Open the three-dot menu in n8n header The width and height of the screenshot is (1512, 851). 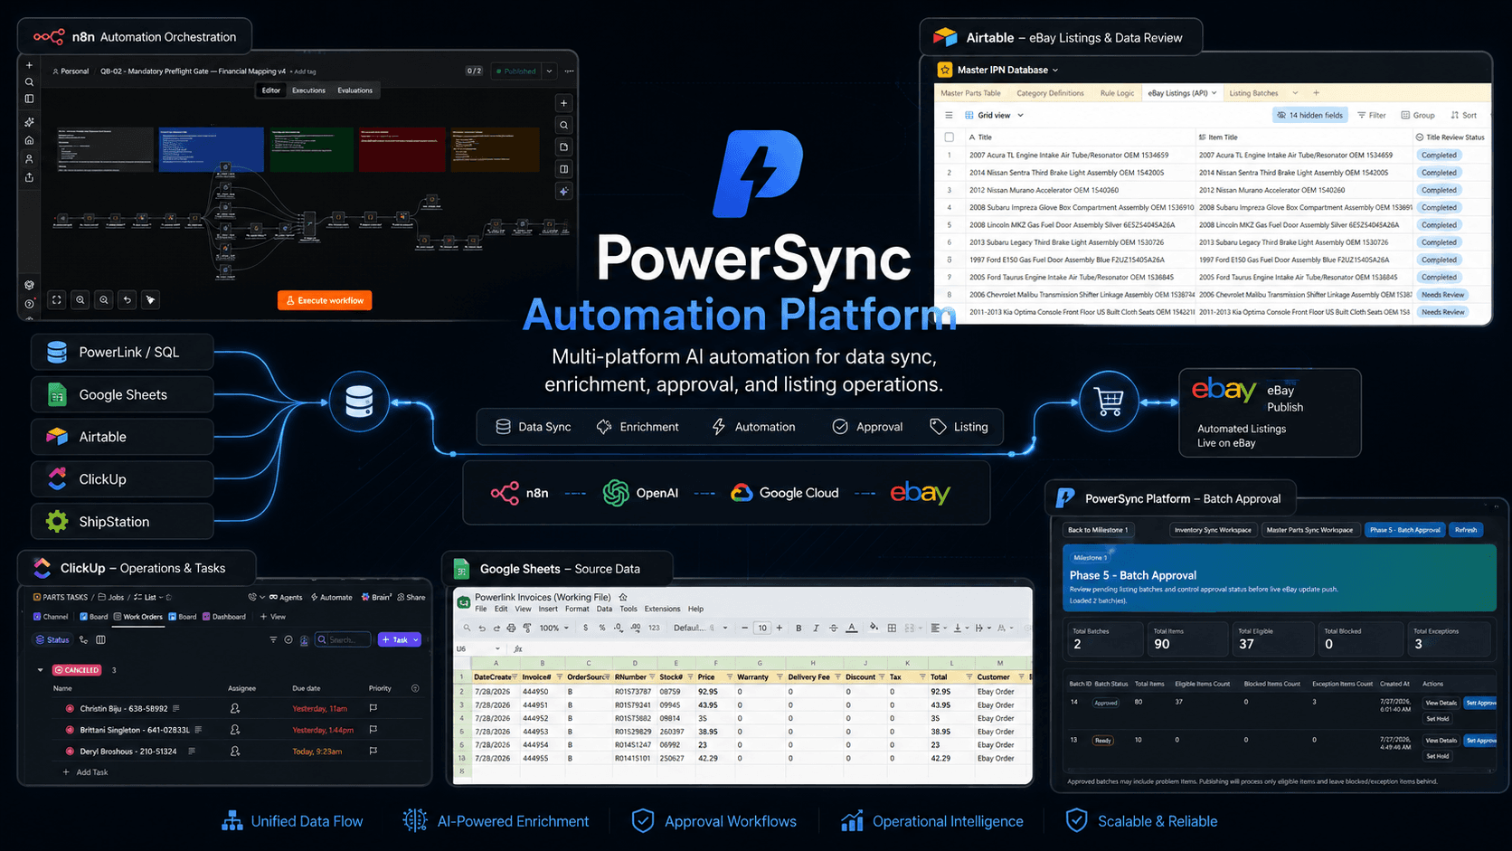click(x=569, y=71)
